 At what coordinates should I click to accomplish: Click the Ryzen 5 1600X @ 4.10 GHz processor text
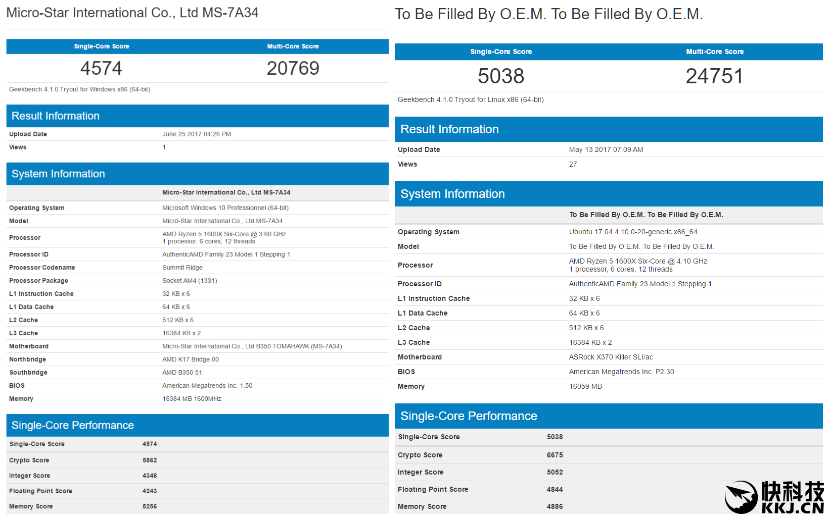(637, 261)
